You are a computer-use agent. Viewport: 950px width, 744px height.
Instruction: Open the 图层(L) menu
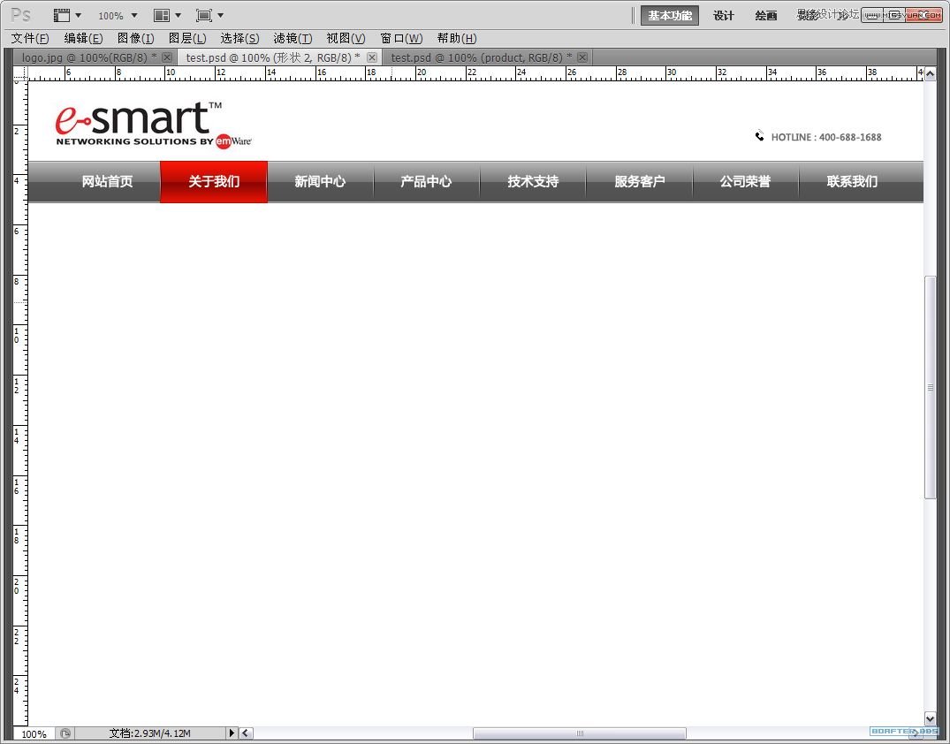click(187, 38)
